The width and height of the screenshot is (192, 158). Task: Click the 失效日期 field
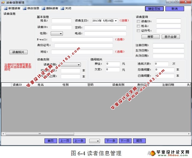pos(168,56)
